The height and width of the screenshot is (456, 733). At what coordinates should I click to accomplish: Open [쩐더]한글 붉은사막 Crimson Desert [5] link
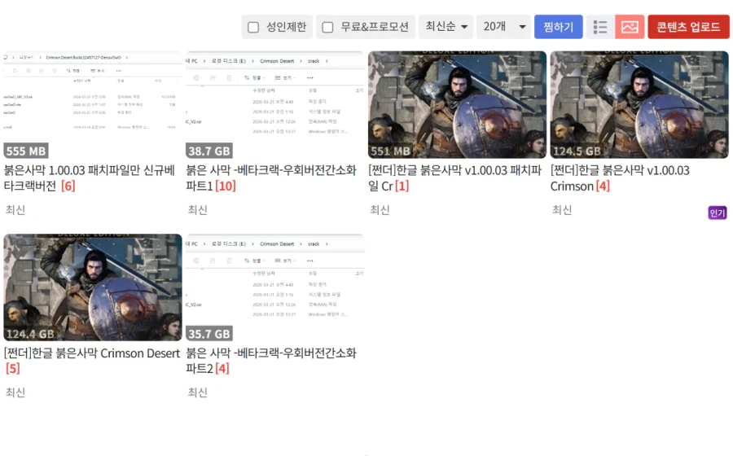tap(92, 361)
